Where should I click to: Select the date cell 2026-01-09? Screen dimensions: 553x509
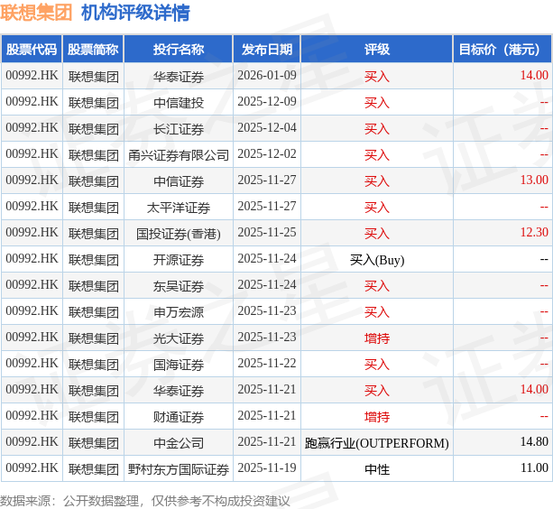[267, 76]
